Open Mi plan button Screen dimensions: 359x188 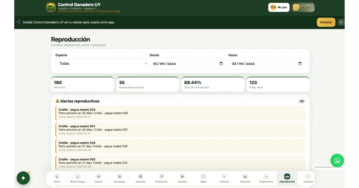(x=279, y=7)
